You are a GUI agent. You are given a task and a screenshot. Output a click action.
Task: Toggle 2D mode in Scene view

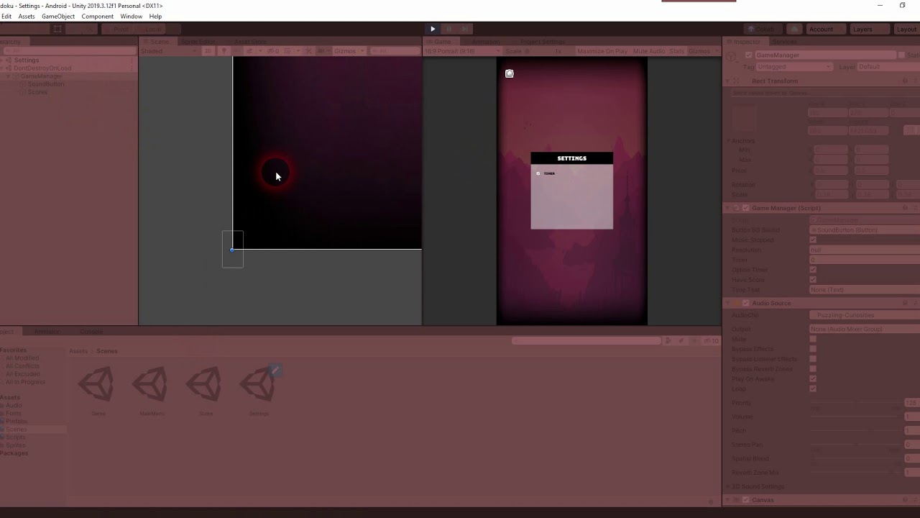pyautogui.click(x=208, y=51)
